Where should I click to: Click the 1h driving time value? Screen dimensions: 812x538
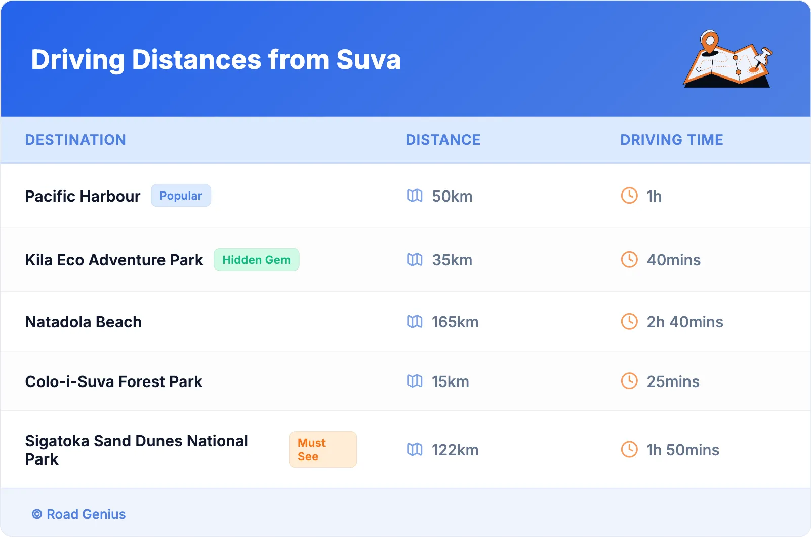tap(654, 196)
